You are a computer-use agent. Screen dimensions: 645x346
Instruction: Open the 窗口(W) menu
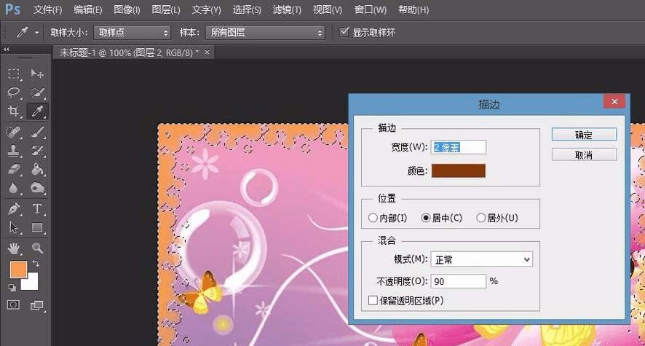point(371,9)
